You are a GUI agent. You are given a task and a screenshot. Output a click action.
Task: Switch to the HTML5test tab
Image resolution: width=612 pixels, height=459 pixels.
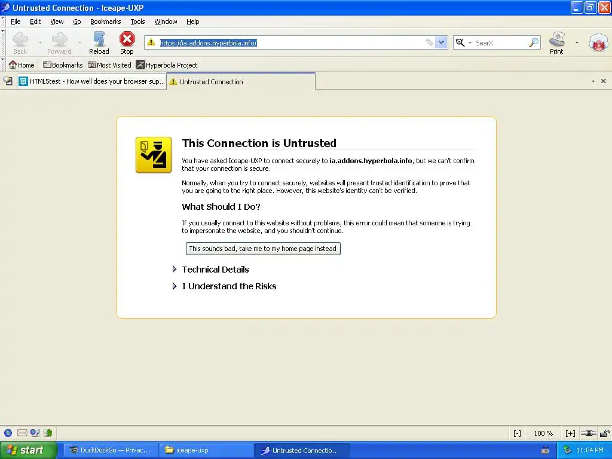pos(91,81)
